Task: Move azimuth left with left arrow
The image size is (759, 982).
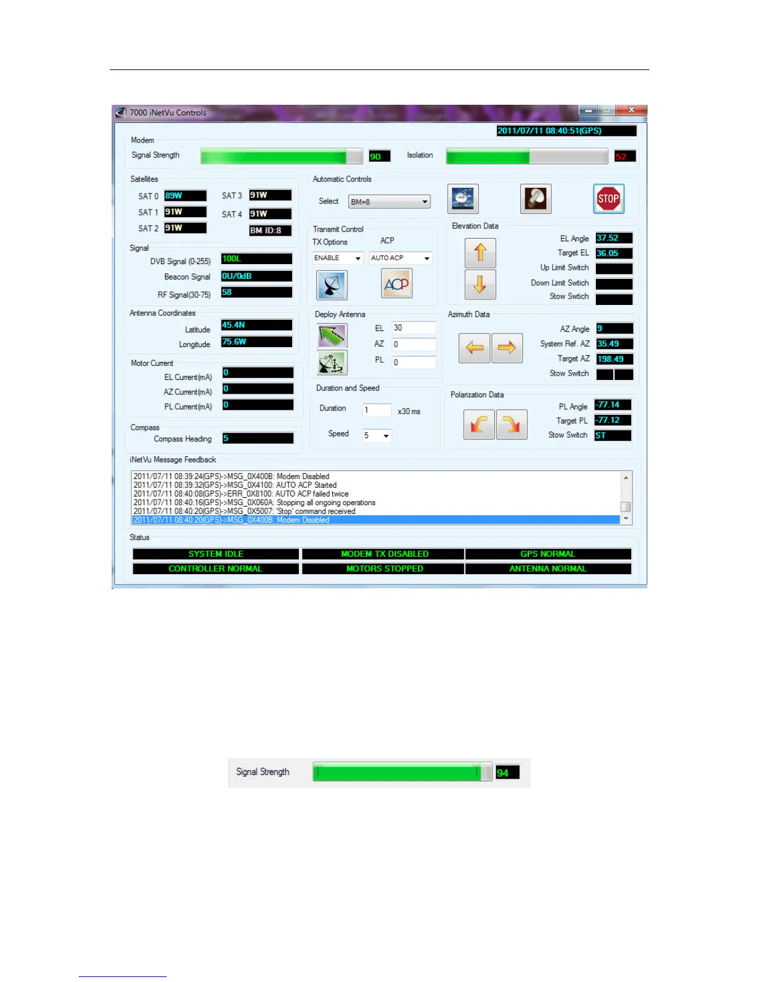Action: (474, 348)
